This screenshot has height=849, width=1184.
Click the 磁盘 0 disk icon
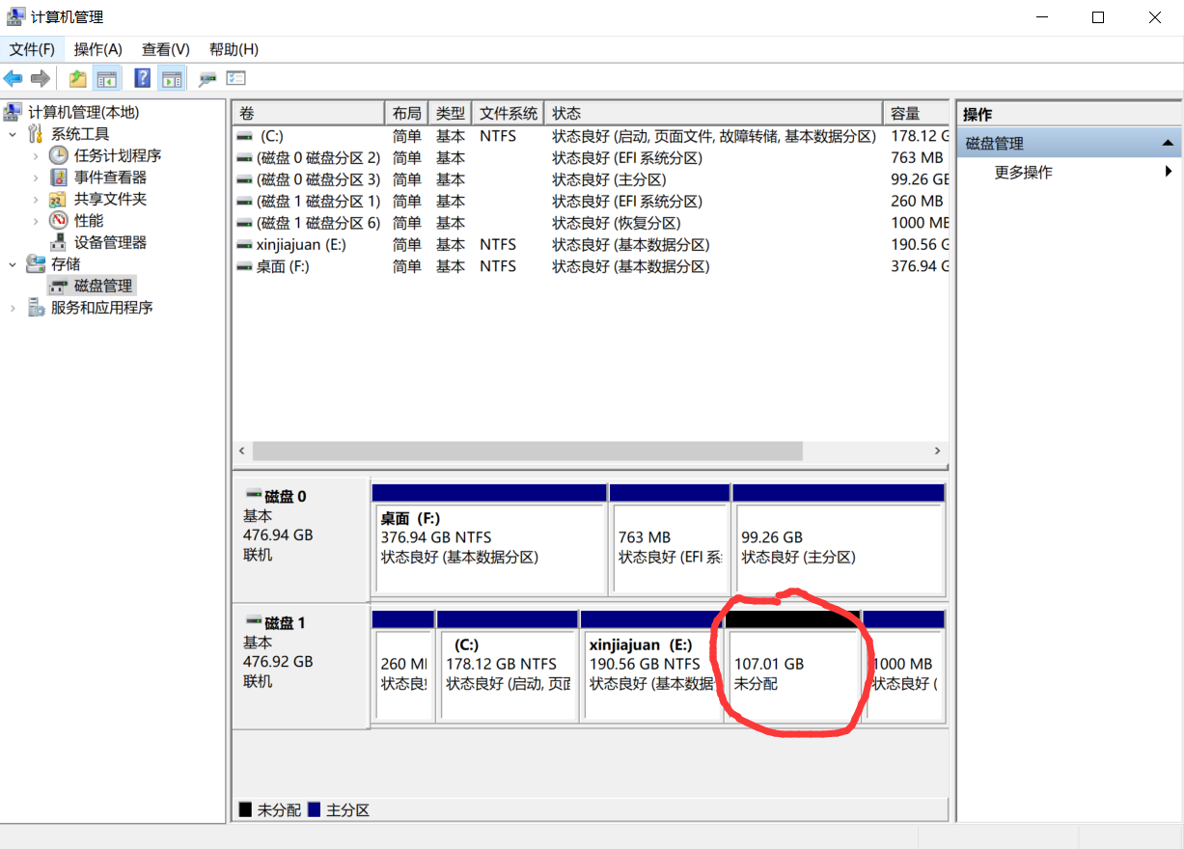(254, 494)
